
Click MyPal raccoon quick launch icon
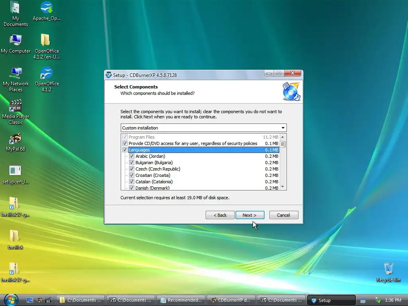pos(39,300)
